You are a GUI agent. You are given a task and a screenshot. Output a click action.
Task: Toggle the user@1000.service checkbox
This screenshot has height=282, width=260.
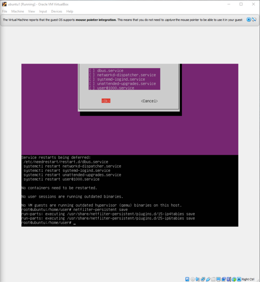92,88
